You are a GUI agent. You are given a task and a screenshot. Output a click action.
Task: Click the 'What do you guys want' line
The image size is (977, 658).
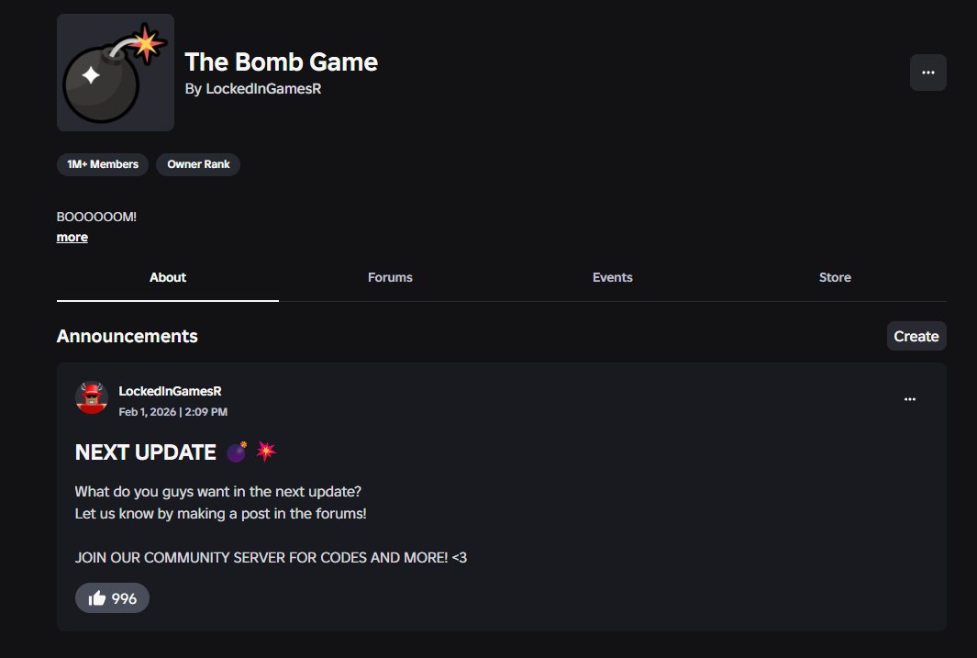pos(218,492)
